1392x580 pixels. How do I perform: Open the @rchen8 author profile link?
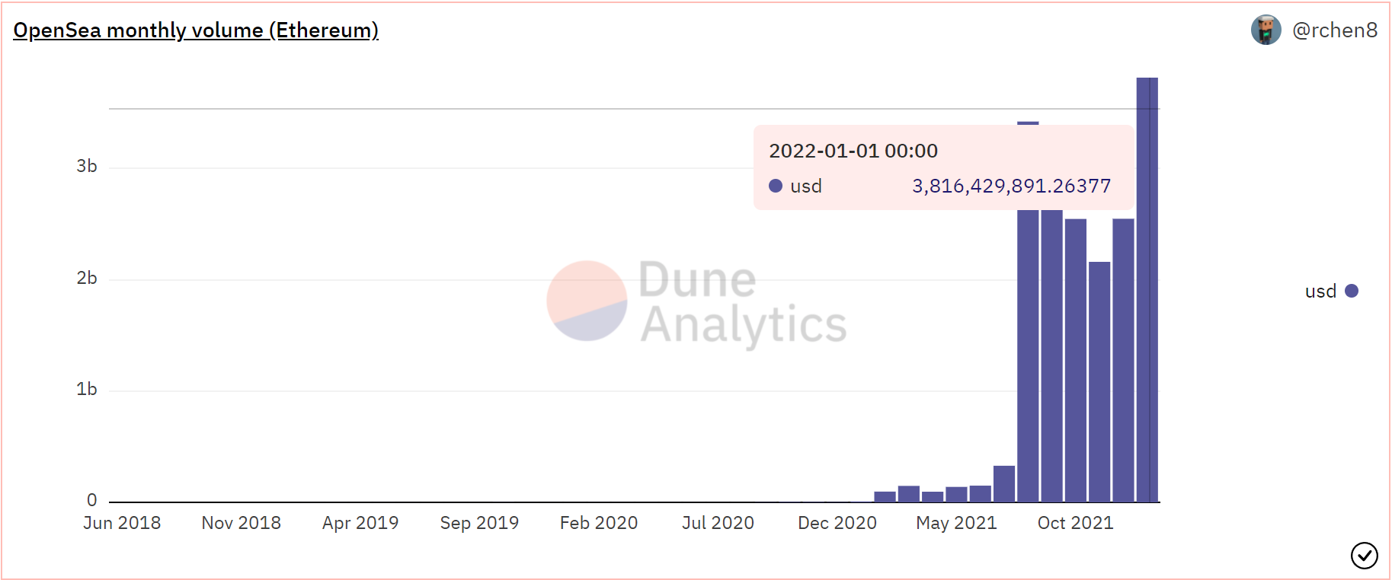pyautogui.click(x=1335, y=30)
